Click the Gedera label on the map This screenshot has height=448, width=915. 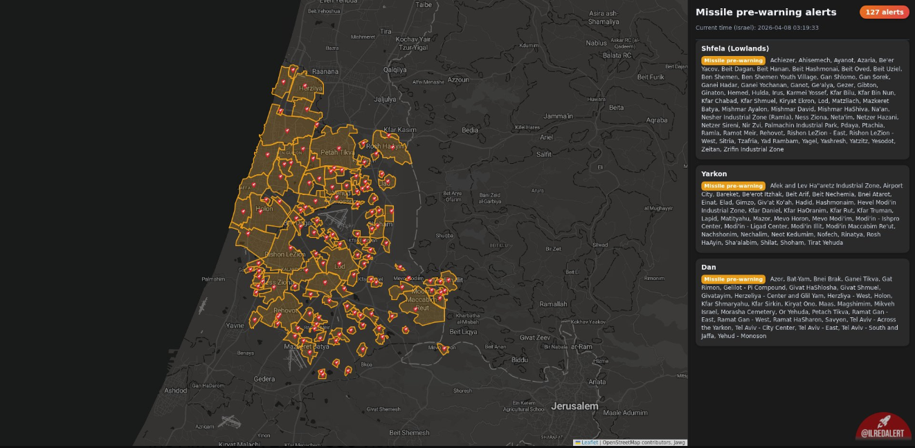coord(264,379)
